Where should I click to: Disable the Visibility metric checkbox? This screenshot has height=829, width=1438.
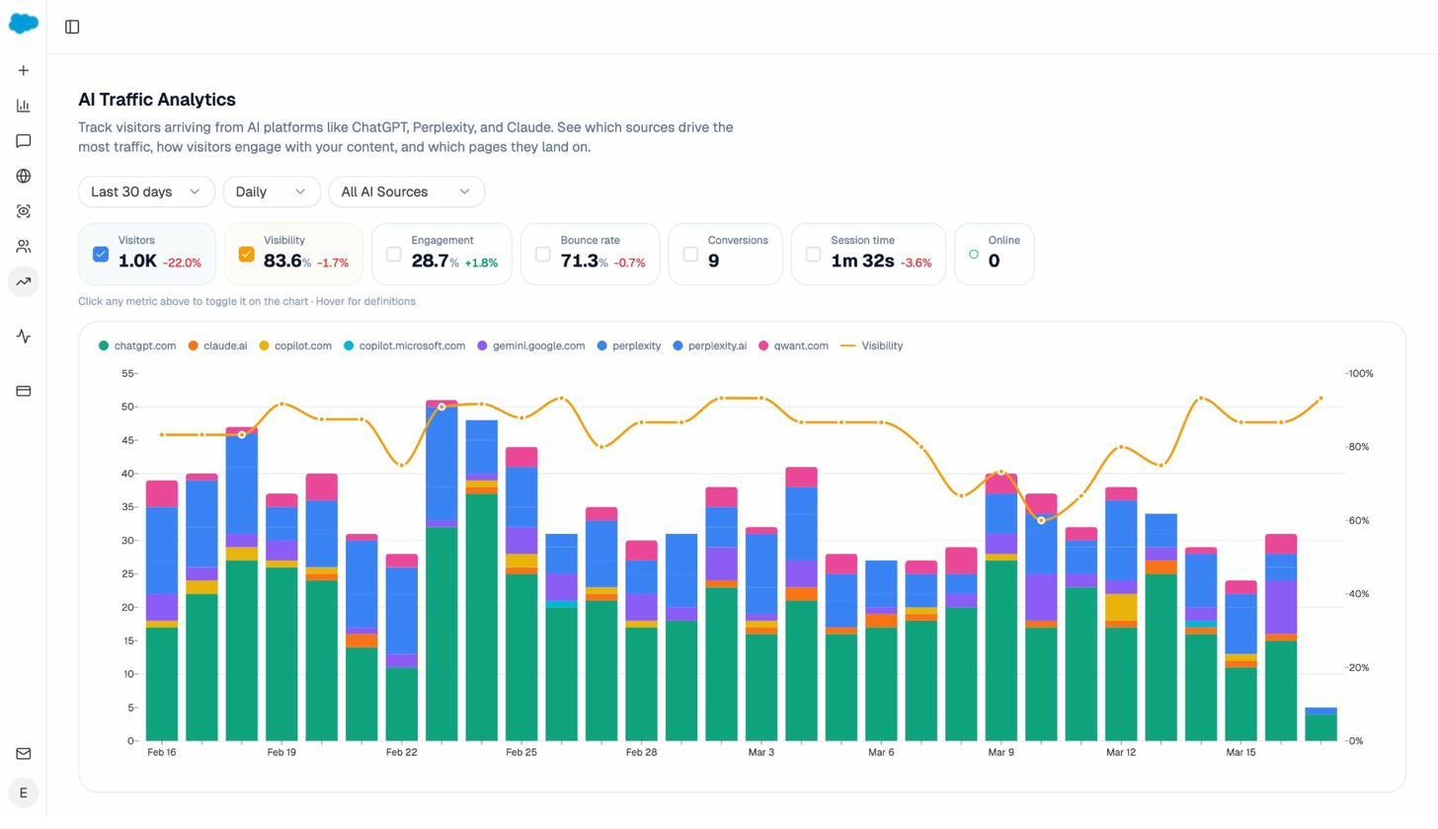coord(246,254)
